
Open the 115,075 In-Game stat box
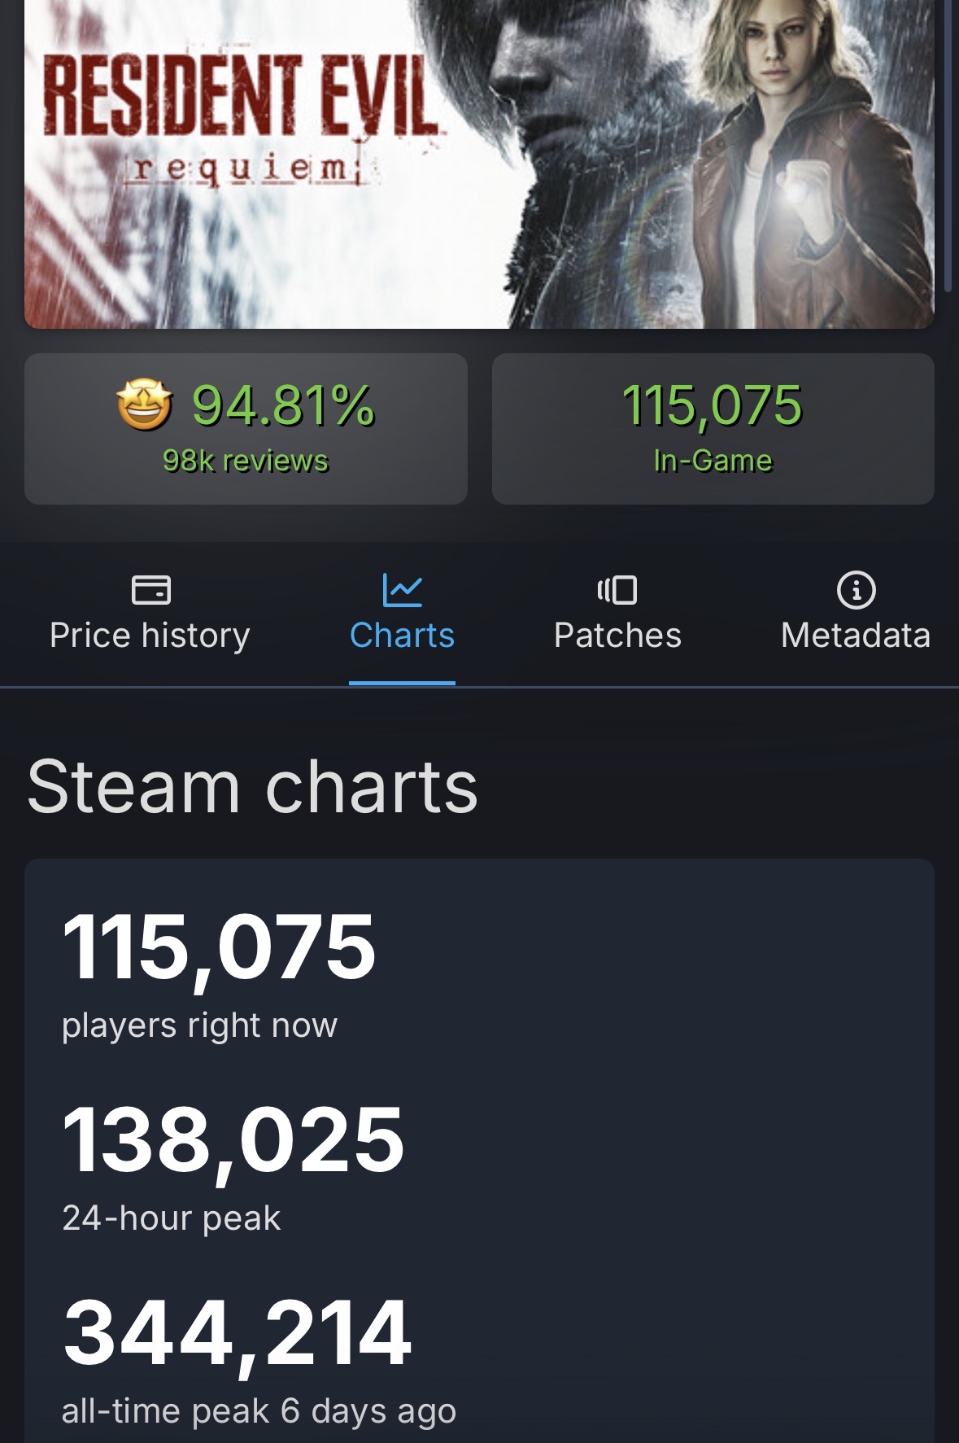pyautogui.click(x=713, y=429)
